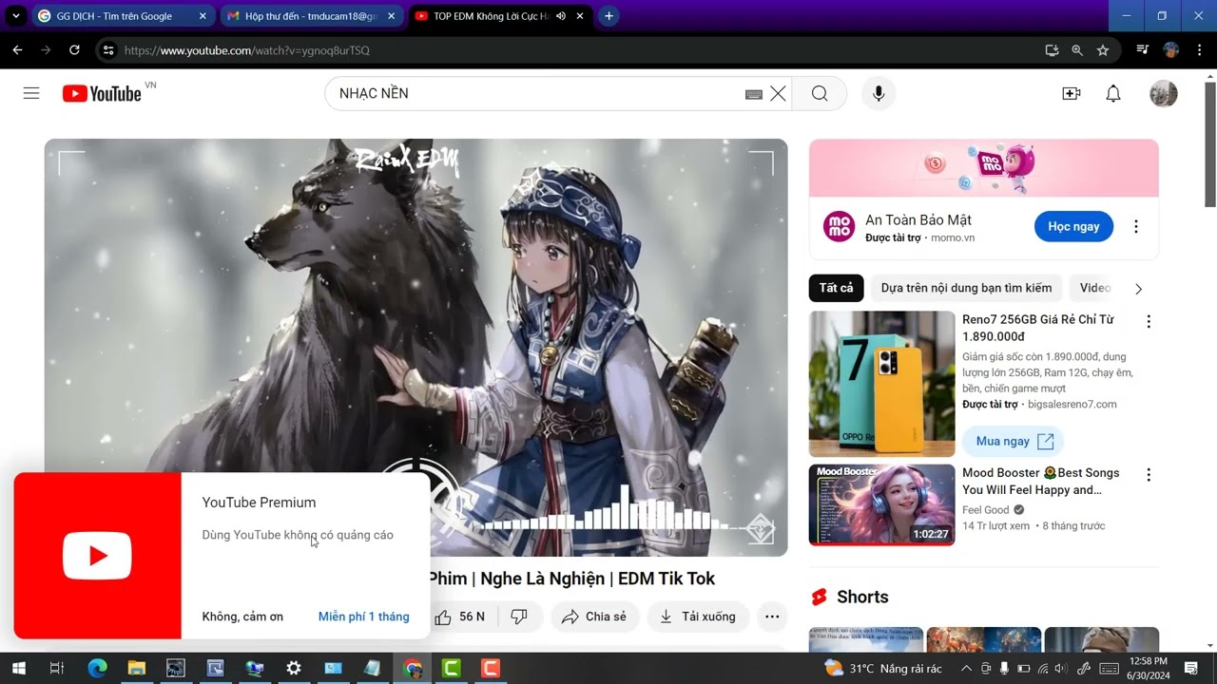The width and height of the screenshot is (1217, 684).
Task: Open the on-screen keyboard in search box
Action: 754,94
